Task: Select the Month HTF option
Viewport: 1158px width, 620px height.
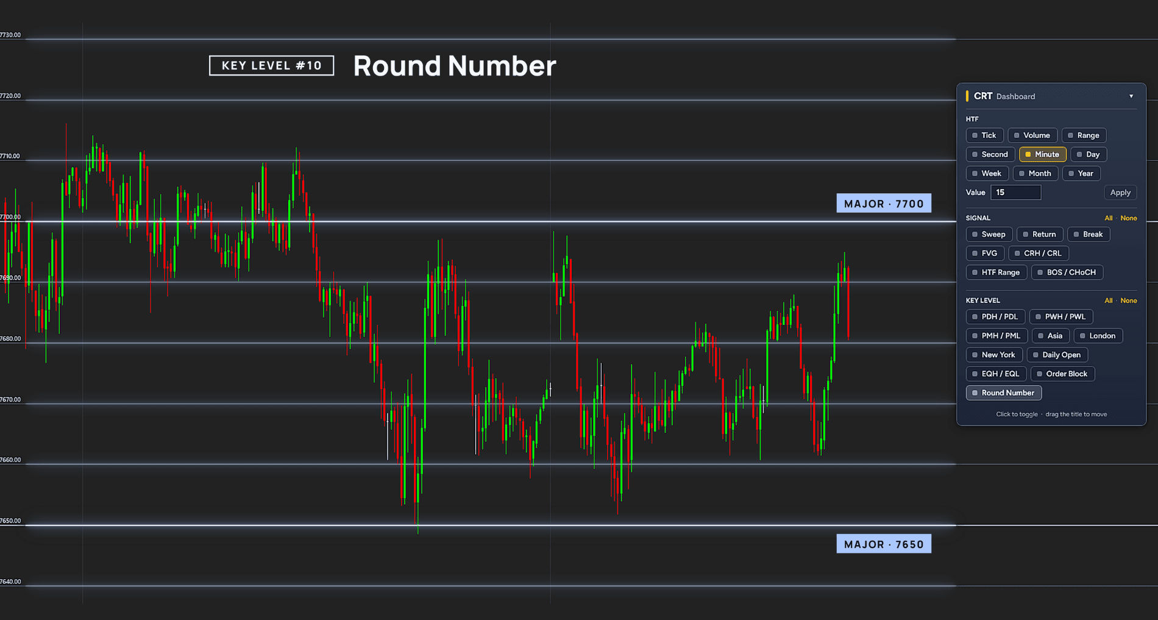Action: coord(1035,173)
